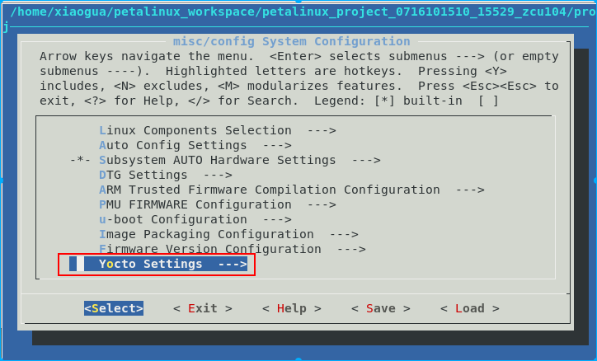
Task: Open Auto Config Settings submenu
Action: point(195,145)
